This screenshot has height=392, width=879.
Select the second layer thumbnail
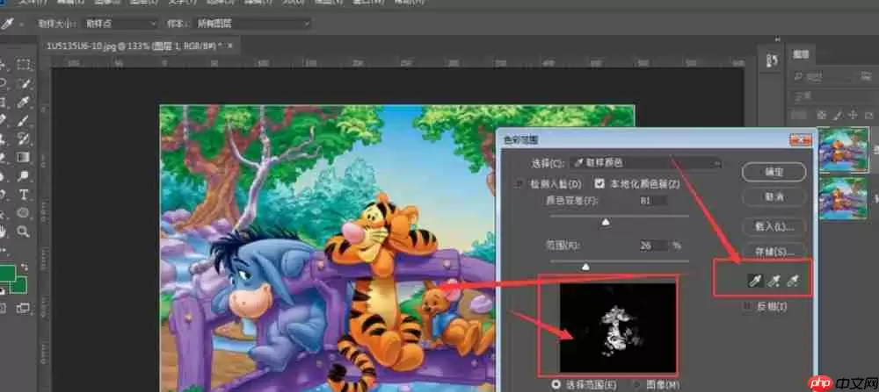843,198
